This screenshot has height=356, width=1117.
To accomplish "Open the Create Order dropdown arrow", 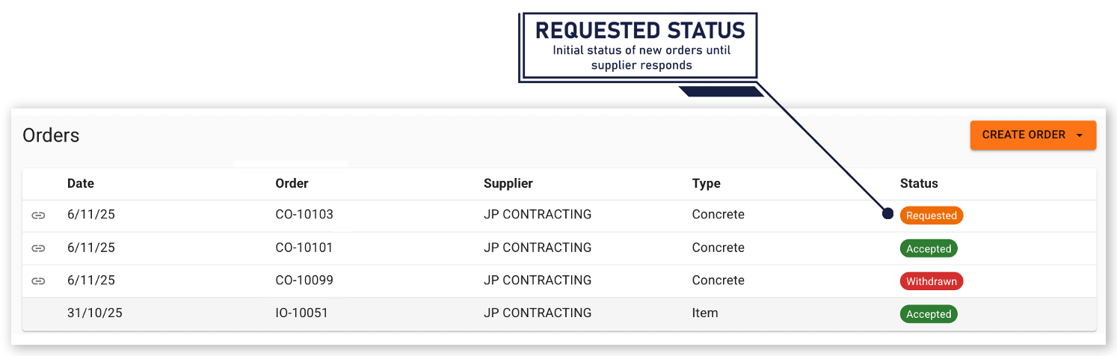I will pyautogui.click(x=1079, y=135).
